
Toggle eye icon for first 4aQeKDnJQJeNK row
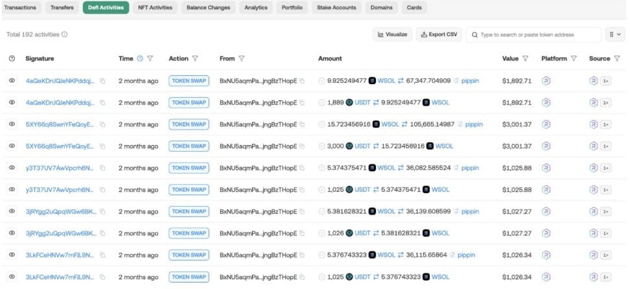pos(12,81)
